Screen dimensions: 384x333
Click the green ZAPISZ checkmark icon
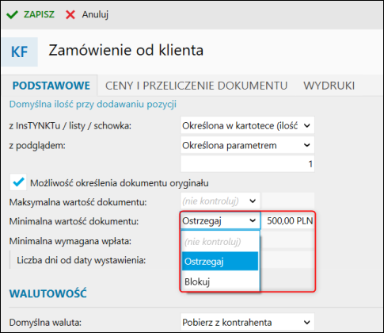point(12,14)
